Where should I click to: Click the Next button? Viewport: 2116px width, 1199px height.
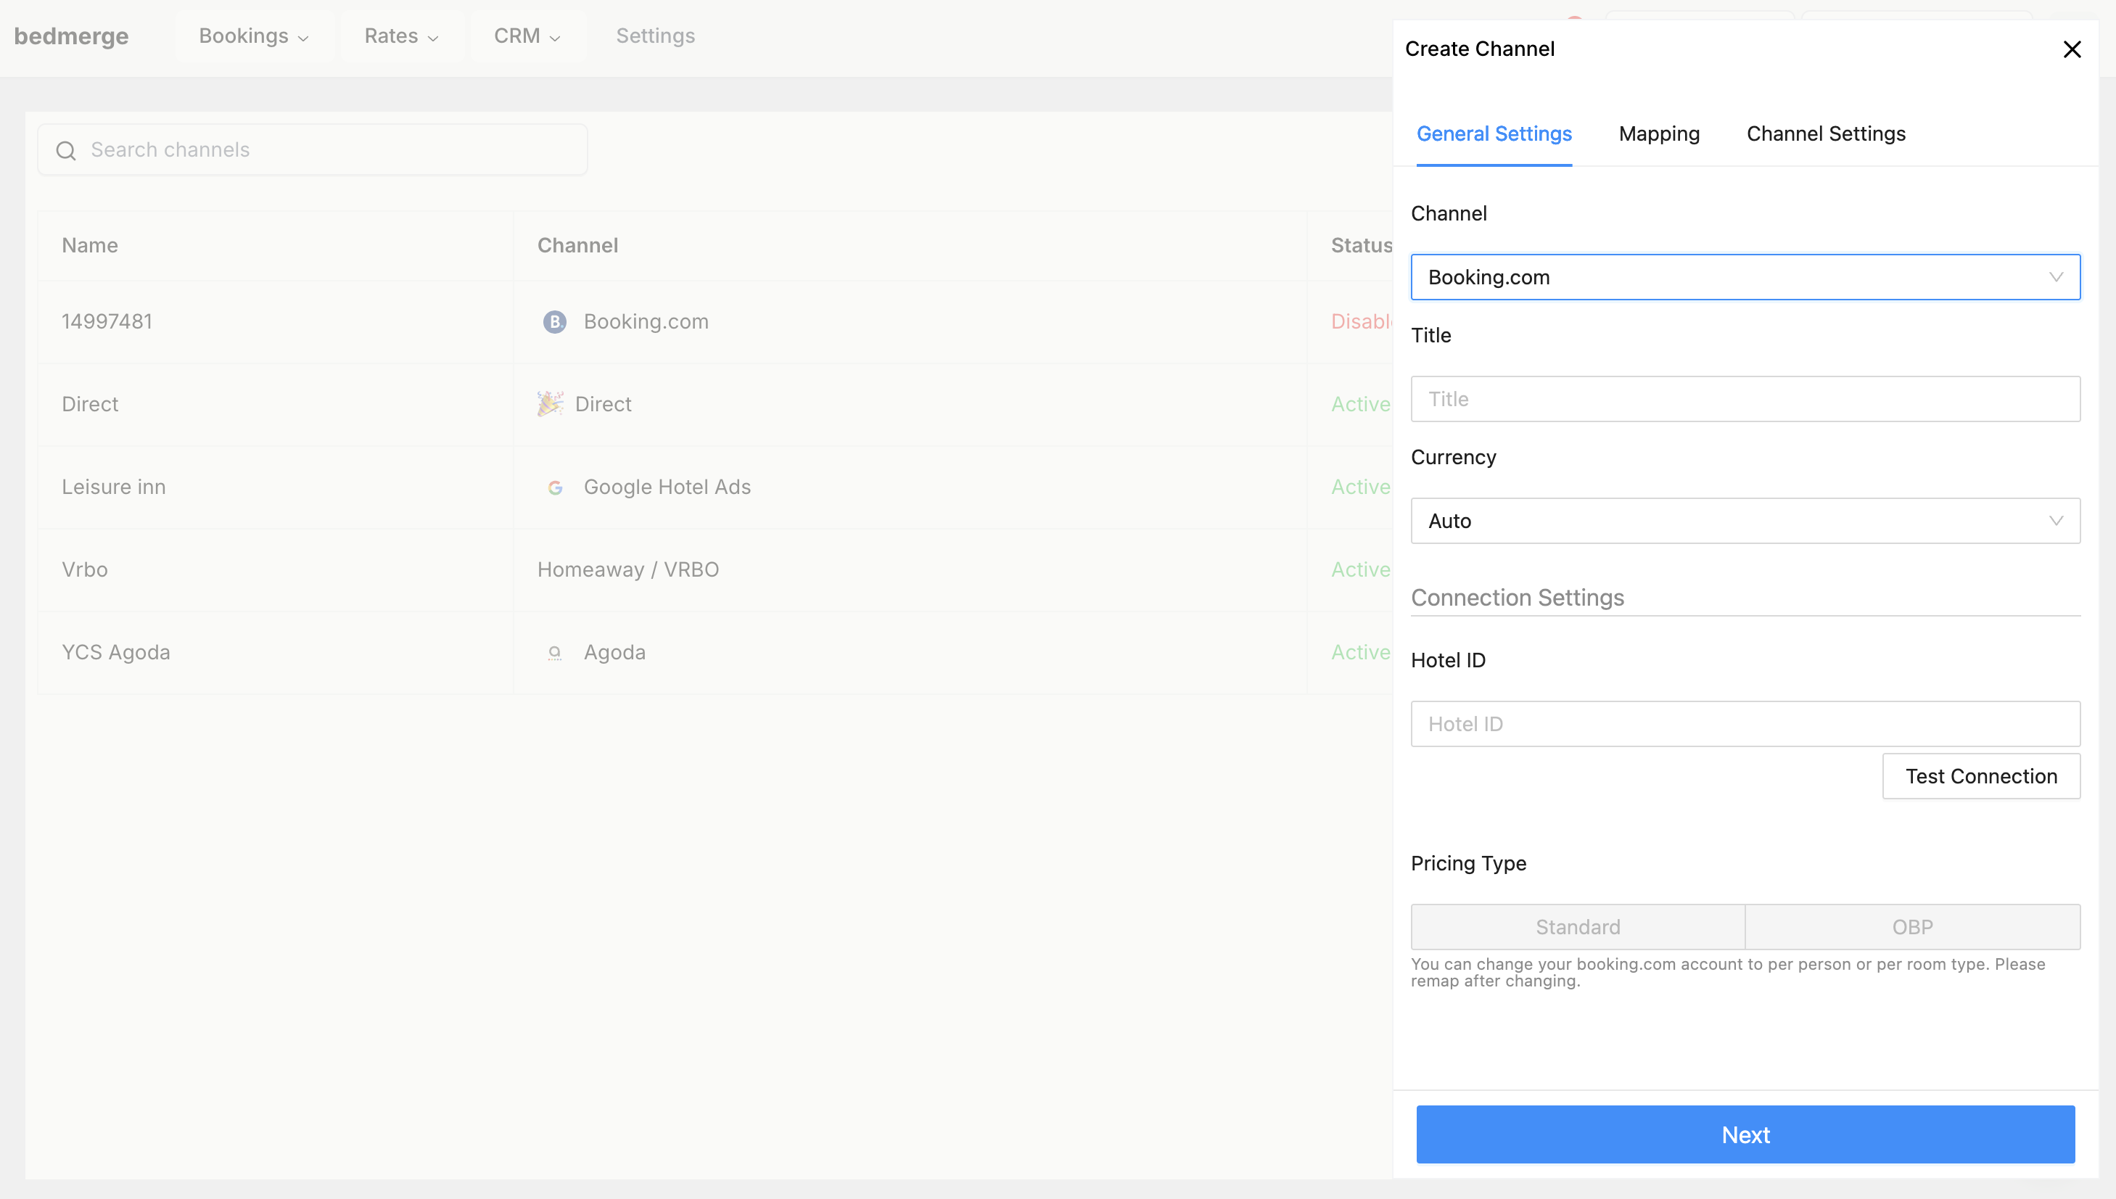tap(1745, 1134)
